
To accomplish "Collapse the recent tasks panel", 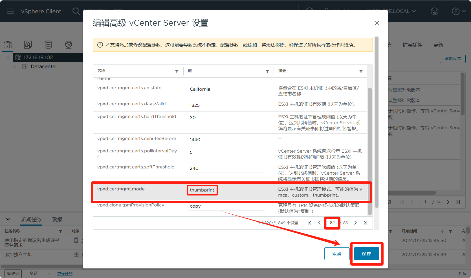I will point(8,219).
